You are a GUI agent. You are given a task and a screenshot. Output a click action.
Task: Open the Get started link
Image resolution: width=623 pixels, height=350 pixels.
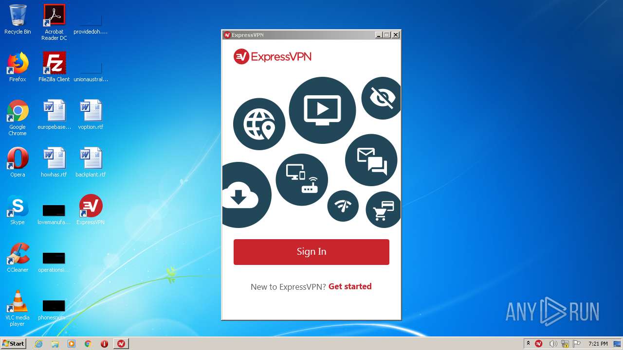[350, 286]
